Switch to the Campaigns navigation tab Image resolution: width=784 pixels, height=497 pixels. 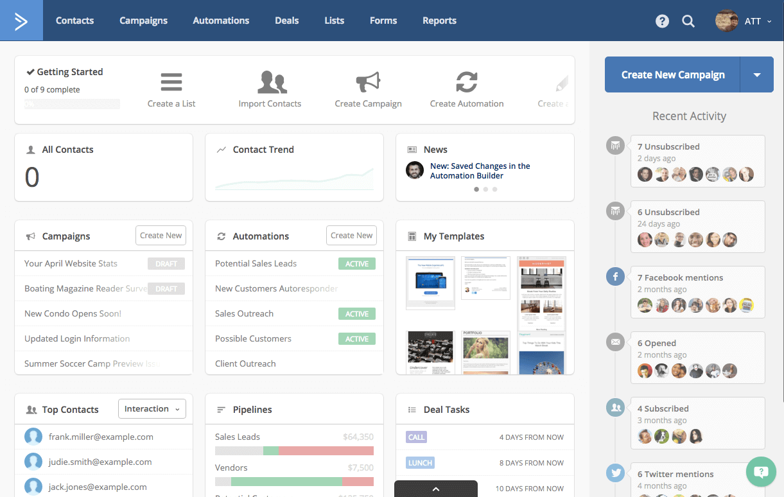pyautogui.click(x=143, y=20)
